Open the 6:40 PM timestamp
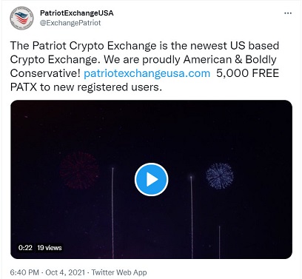Image resolution: width=302 pixels, height=279 pixels. tap(24, 272)
